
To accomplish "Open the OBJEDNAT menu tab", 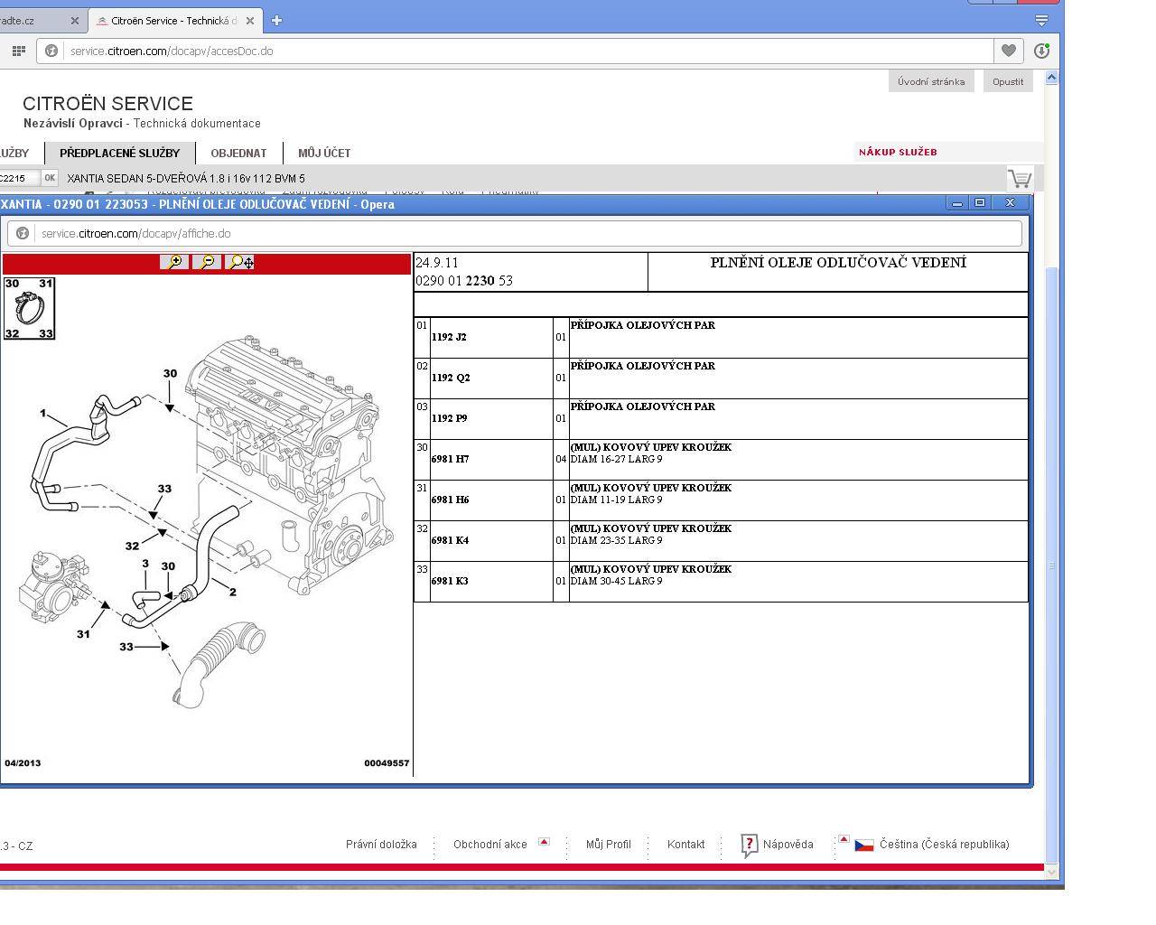I will tap(238, 153).
